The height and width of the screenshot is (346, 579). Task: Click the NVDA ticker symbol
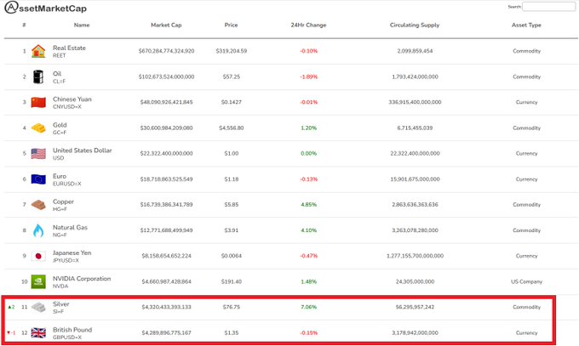tap(60, 286)
